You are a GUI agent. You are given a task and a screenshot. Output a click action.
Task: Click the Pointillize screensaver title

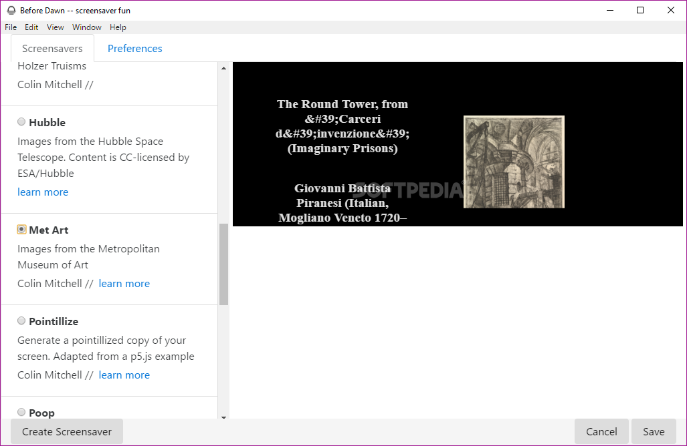(54, 321)
